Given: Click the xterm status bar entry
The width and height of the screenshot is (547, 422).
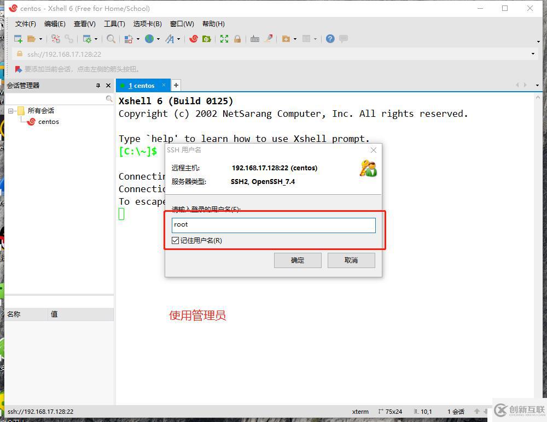Looking at the screenshot, I should click(360, 412).
